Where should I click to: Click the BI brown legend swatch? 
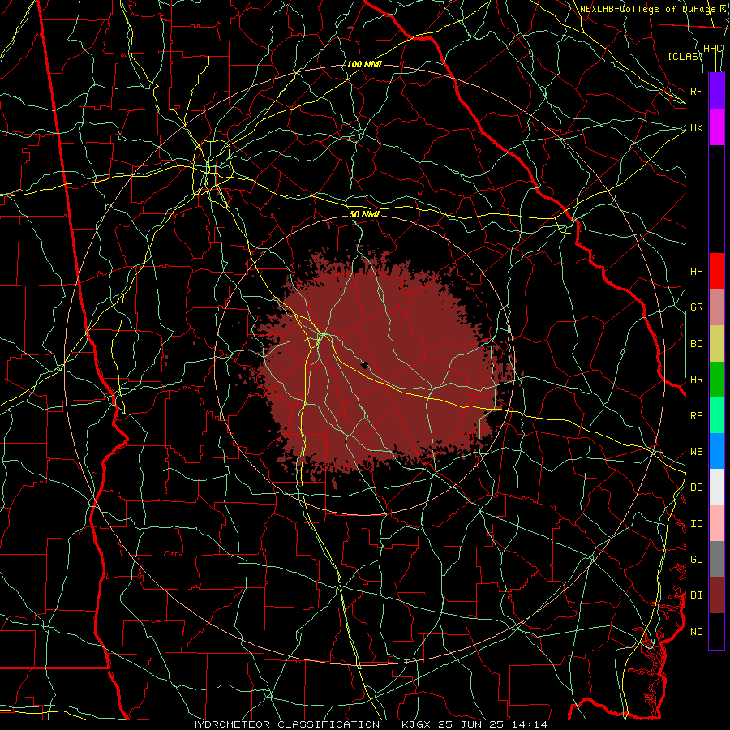tap(716, 595)
